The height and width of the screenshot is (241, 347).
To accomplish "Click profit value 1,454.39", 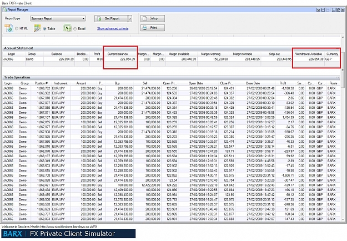I will (x=288, y=117).
